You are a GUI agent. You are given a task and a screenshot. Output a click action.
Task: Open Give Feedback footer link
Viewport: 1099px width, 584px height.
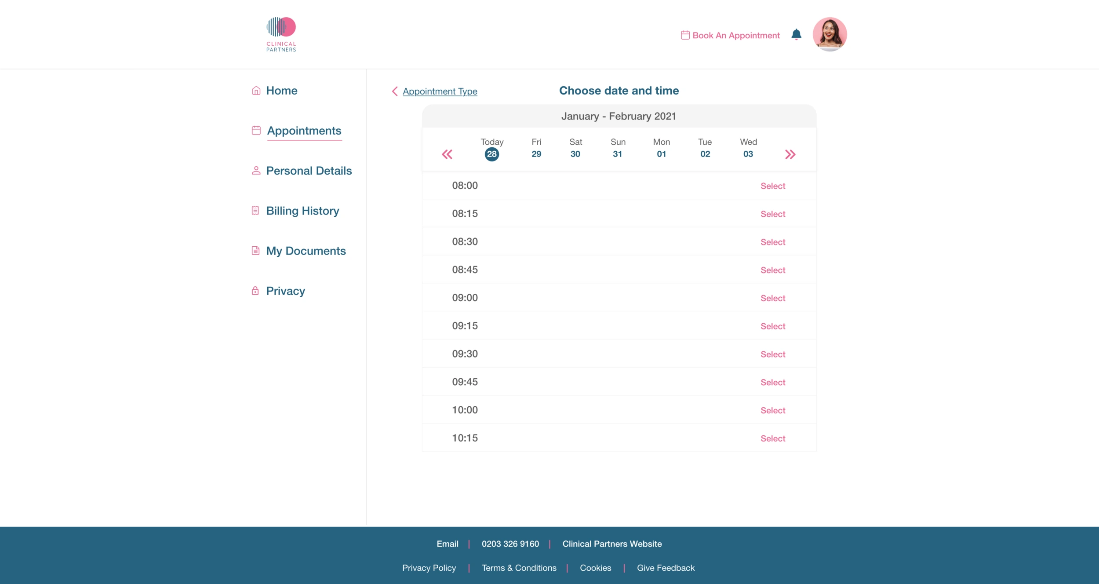[x=666, y=568]
